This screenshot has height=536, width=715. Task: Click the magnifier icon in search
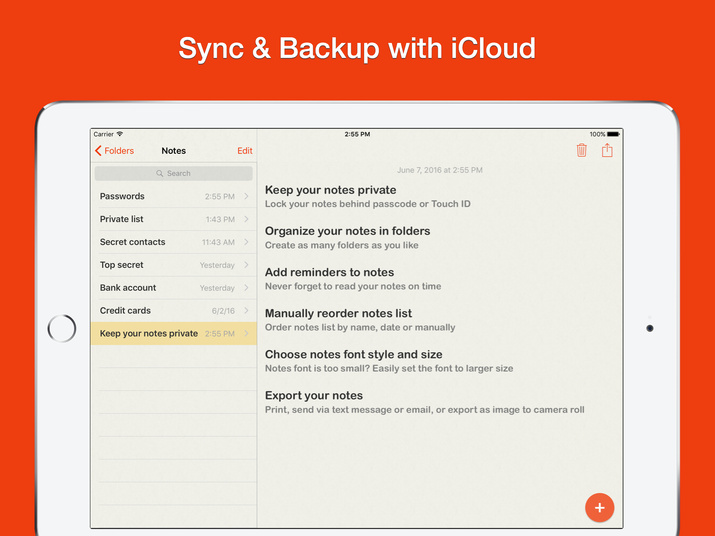coord(160,173)
